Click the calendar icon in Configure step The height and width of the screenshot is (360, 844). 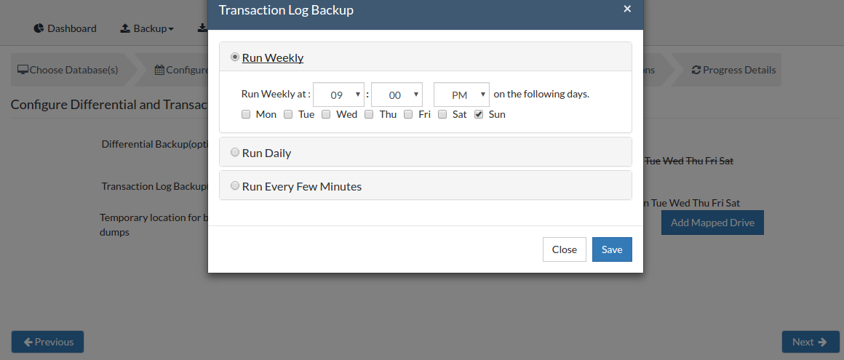pyautogui.click(x=159, y=70)
